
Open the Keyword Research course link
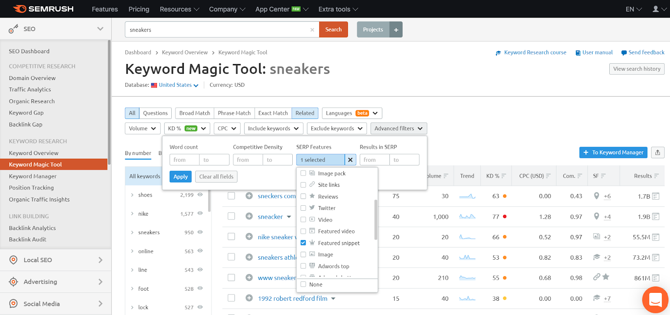coord(531,53)
